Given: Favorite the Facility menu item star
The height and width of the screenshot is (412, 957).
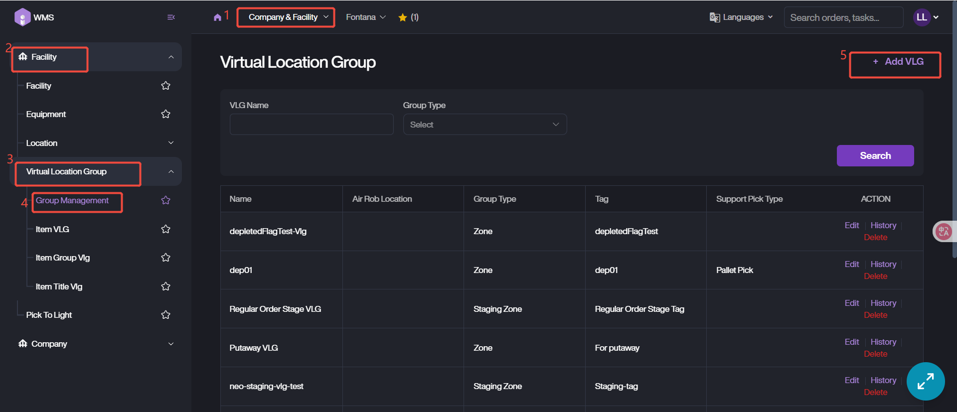Looking at the screenshot, I should (166, 86).
